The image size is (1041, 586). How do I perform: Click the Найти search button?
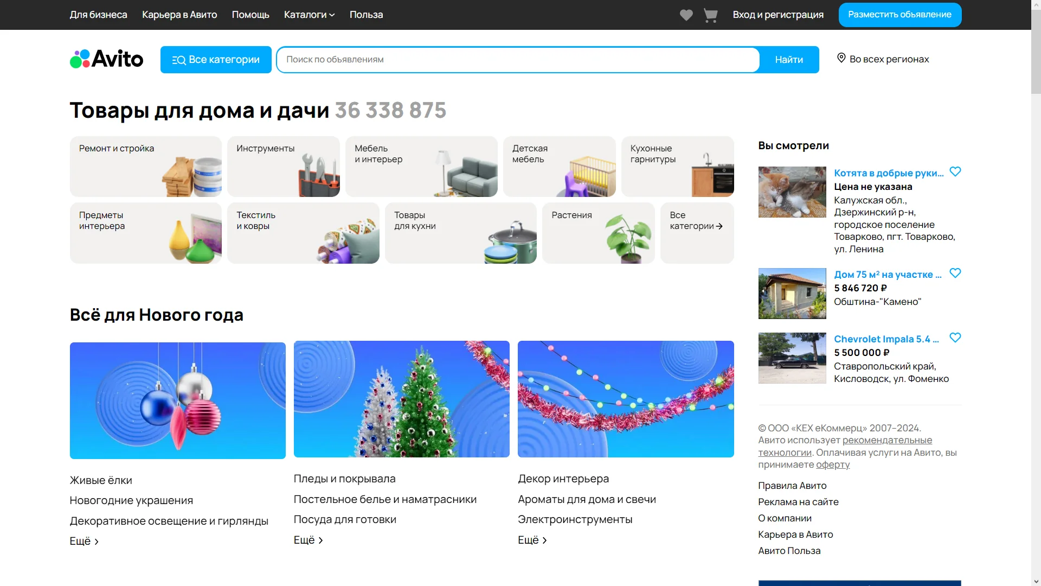click(788, 60)
